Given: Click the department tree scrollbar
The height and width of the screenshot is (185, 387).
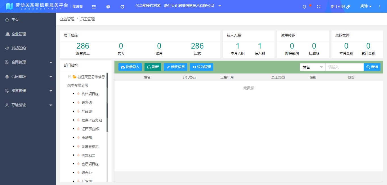Looking at the screenshot, I should (x=107, y=103).
